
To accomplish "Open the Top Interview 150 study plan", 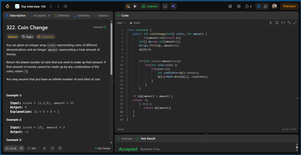I will [x=30, y=6].
